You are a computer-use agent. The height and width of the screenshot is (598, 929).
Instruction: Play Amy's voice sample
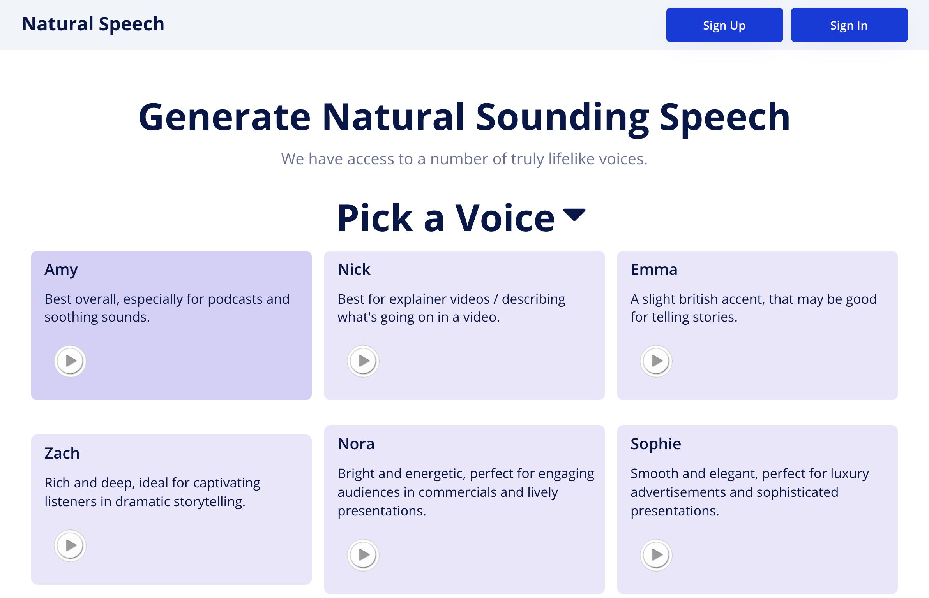point(70,361)
